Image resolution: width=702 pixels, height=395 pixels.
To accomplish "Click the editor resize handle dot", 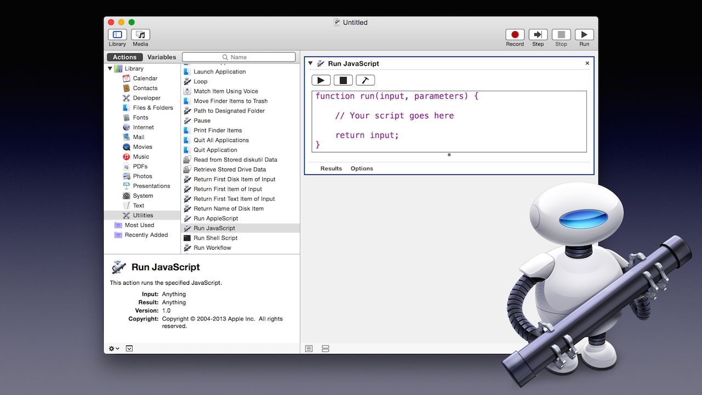I will 449,155.
